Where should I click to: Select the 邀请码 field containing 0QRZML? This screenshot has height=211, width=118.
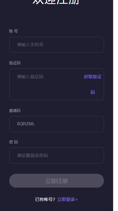click(57, 124)
